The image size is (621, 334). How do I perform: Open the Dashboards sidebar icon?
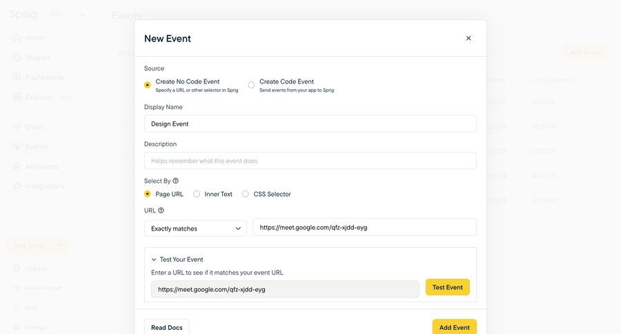(x=17, y=77)
